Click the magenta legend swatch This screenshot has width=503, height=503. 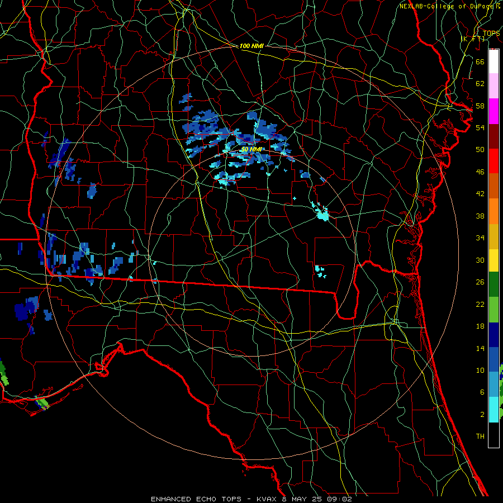(493, 111)
